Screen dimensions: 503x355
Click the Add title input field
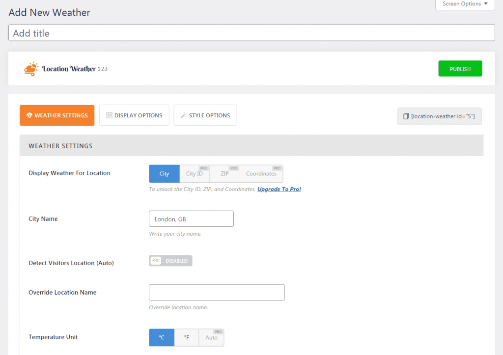pos(251,33)
